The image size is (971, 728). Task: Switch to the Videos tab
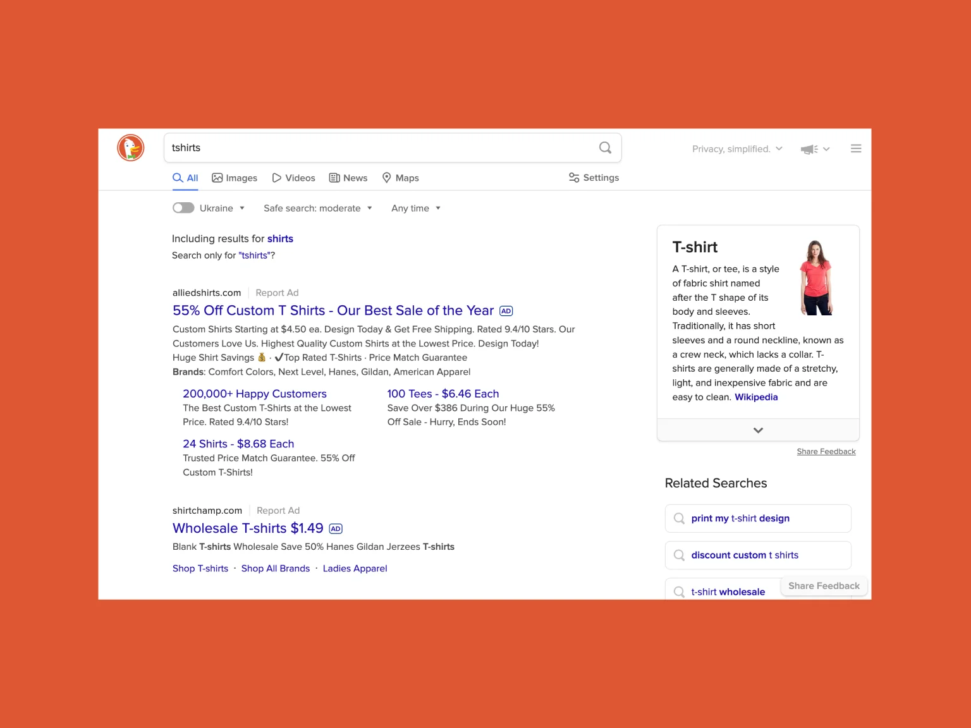click(x=293, y=178)
